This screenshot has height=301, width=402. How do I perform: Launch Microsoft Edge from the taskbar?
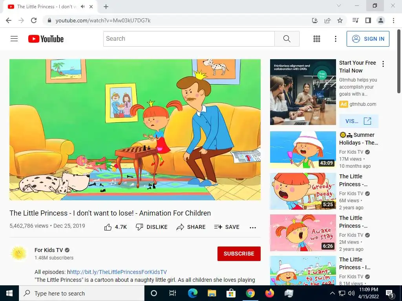point(192,293)
